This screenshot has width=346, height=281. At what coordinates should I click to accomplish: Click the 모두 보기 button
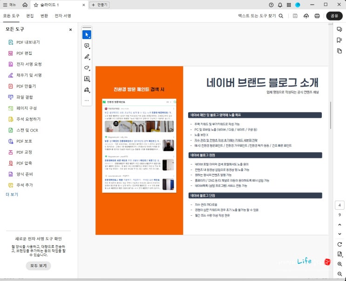point(38,266)
